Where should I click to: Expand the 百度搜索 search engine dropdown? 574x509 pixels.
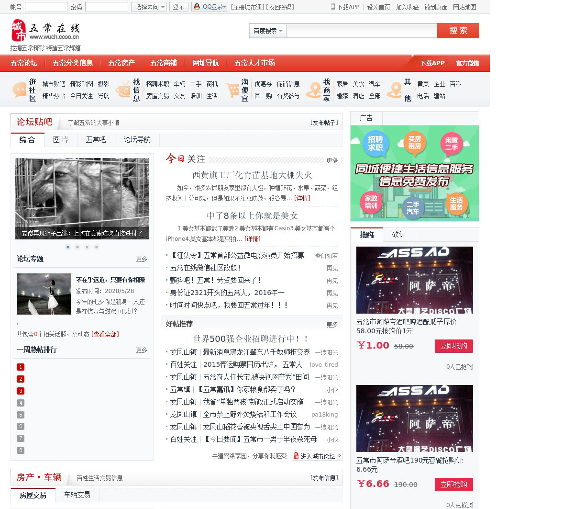click(x=267, y=31)
